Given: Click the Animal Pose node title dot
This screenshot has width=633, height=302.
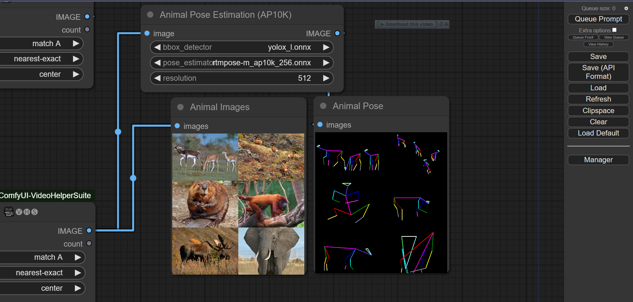Looking at the screenshot, I should [323, 106].
